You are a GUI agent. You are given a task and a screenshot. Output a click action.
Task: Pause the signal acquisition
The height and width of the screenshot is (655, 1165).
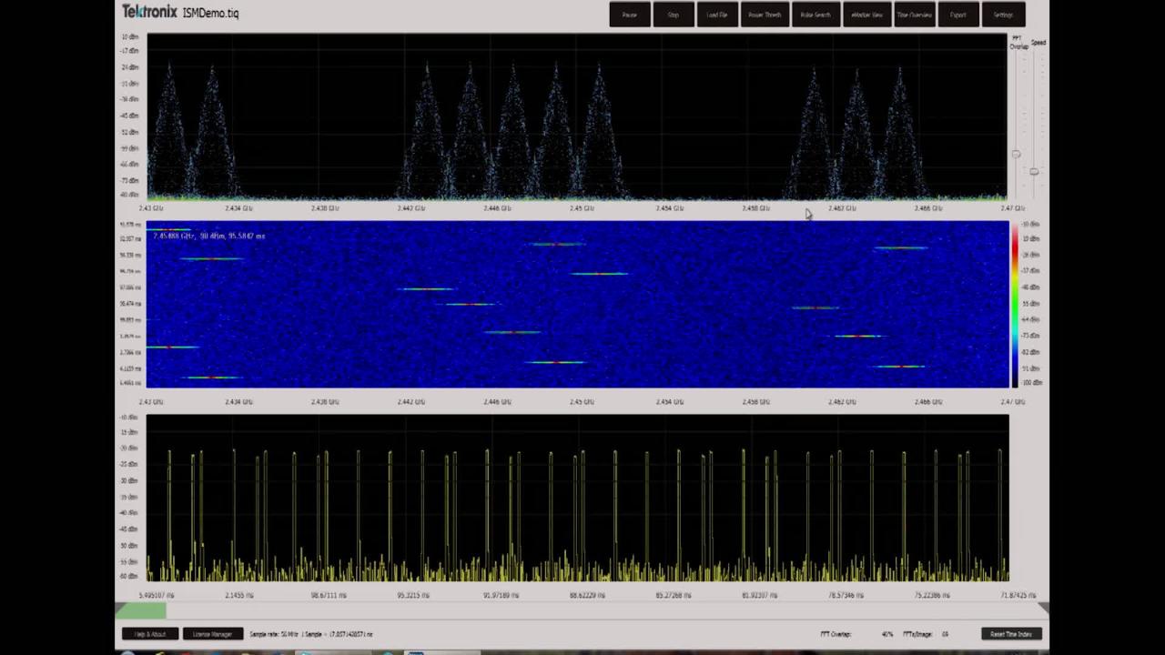coord(630,15)
